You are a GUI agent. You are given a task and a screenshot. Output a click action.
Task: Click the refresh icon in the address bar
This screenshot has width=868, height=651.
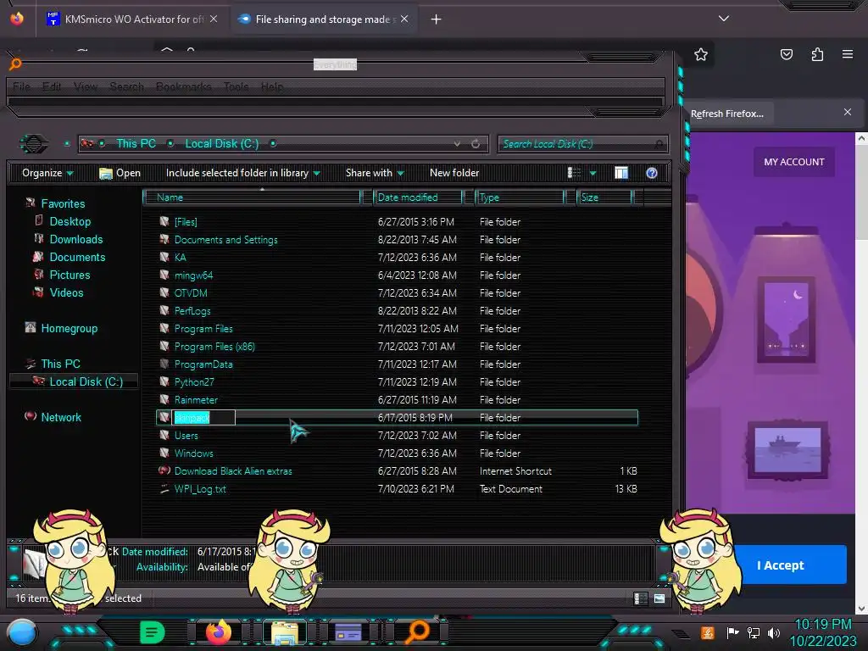pos(476,144)
